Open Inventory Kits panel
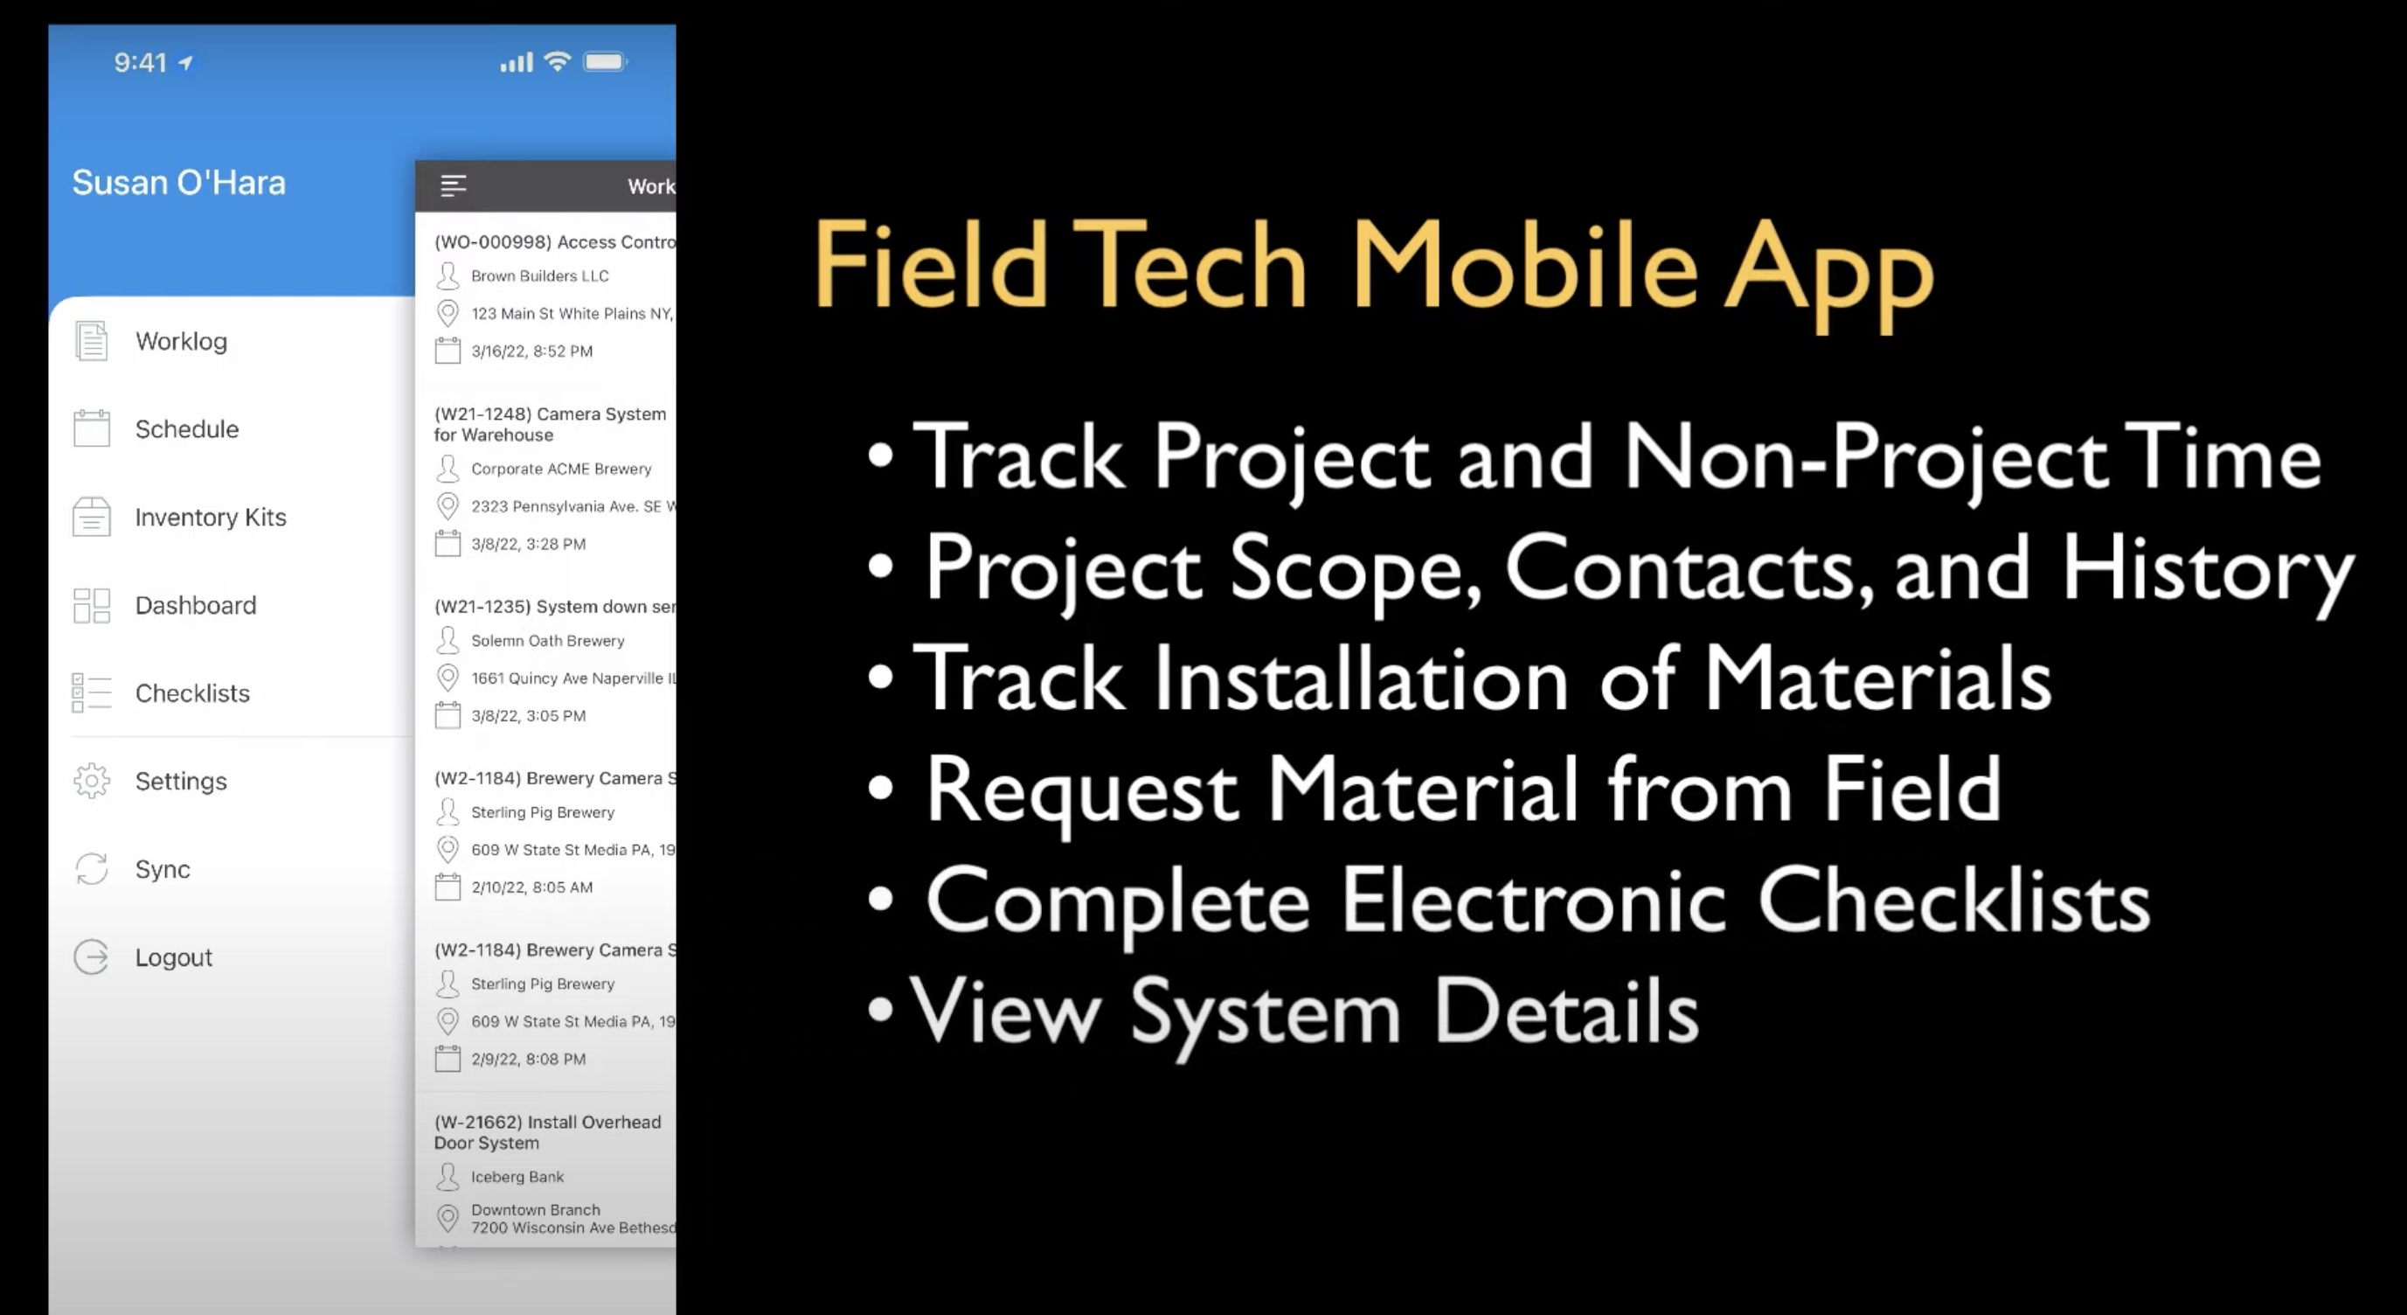Viewport: 2407px width, 1315px height. point(212,517)
